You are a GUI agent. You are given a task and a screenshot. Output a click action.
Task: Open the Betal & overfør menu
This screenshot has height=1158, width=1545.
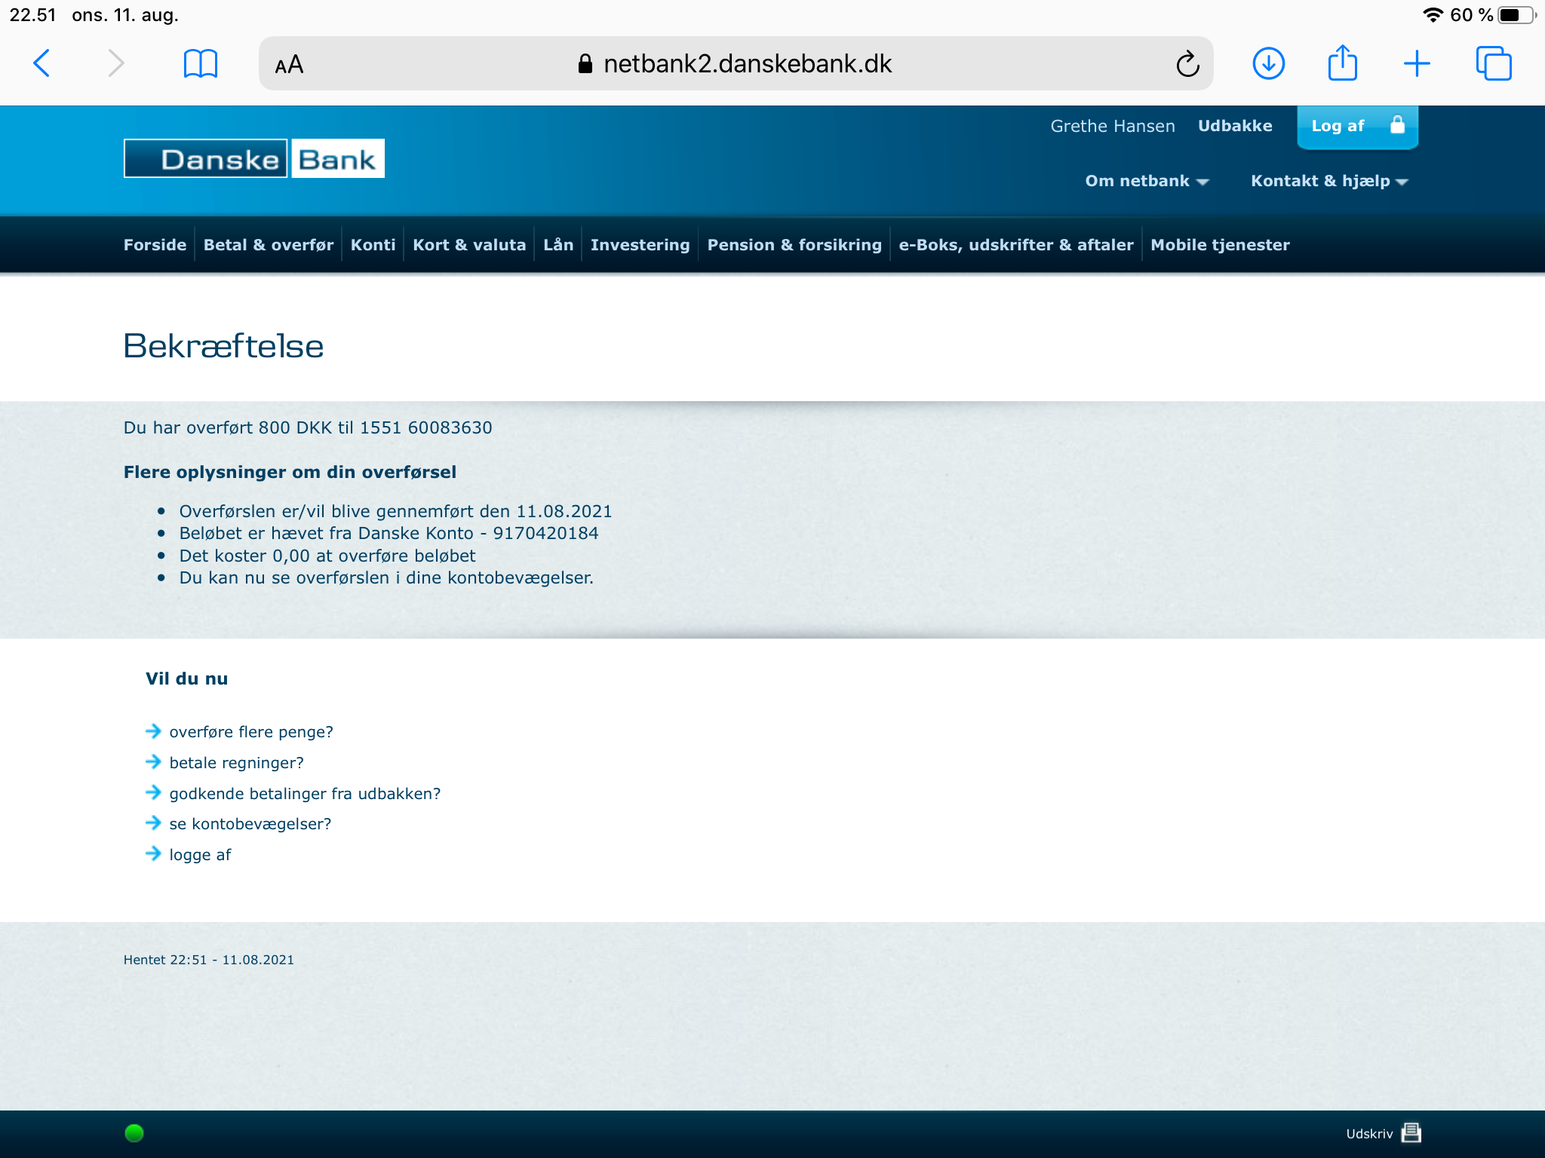tap(269, 245)
